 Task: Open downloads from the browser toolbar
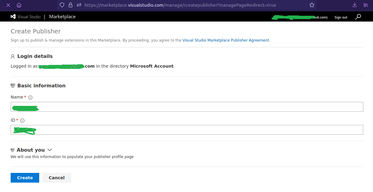pyautogui.click(x=354, y=5)
